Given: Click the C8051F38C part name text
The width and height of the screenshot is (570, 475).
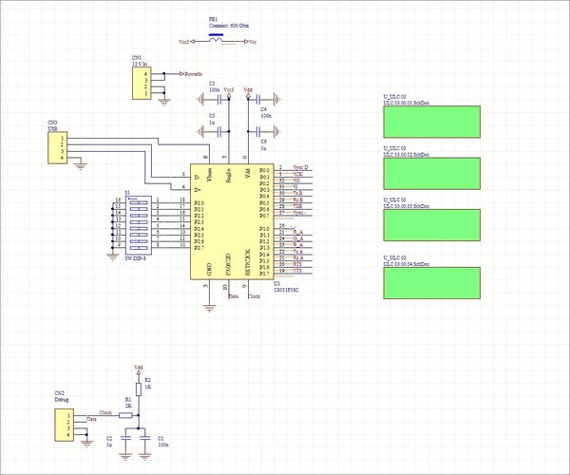Looking at the screenshot, I should tap(286, 290).
